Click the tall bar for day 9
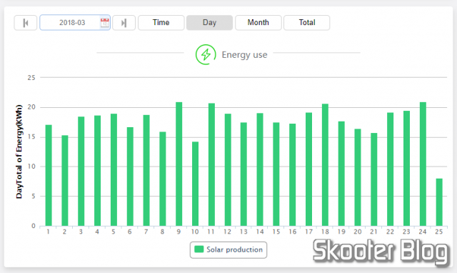The width and height of the screenshot is (457, 273). point(179,164)
